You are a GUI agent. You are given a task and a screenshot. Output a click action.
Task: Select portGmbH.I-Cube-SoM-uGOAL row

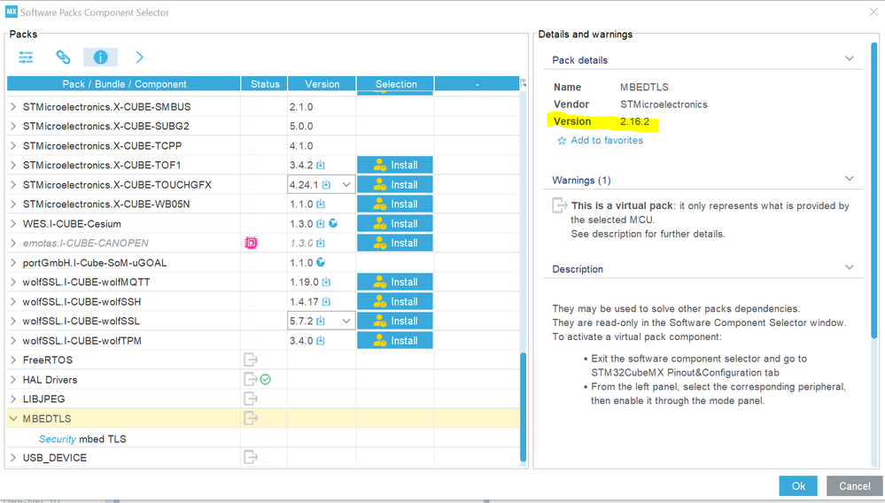[263, 262]
